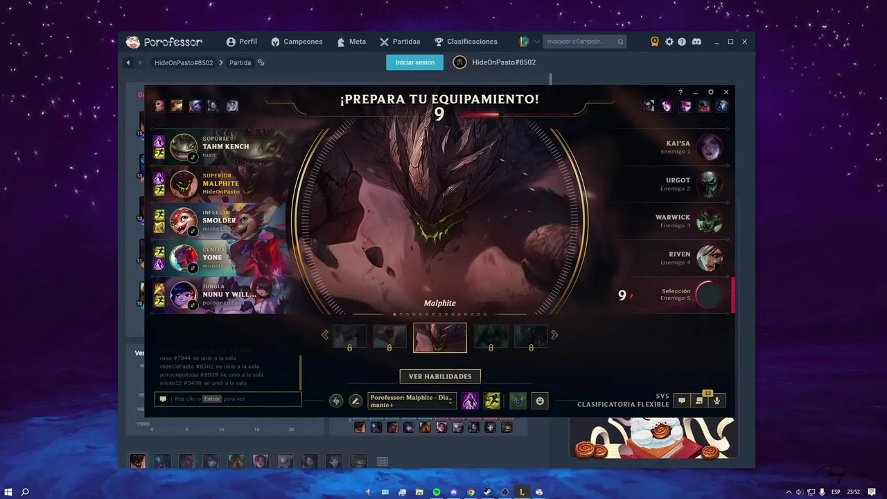The height and width of the screenshot is (499, 887).
Task: Open Clasificaciones rankings
Action: tap(466, 42)
